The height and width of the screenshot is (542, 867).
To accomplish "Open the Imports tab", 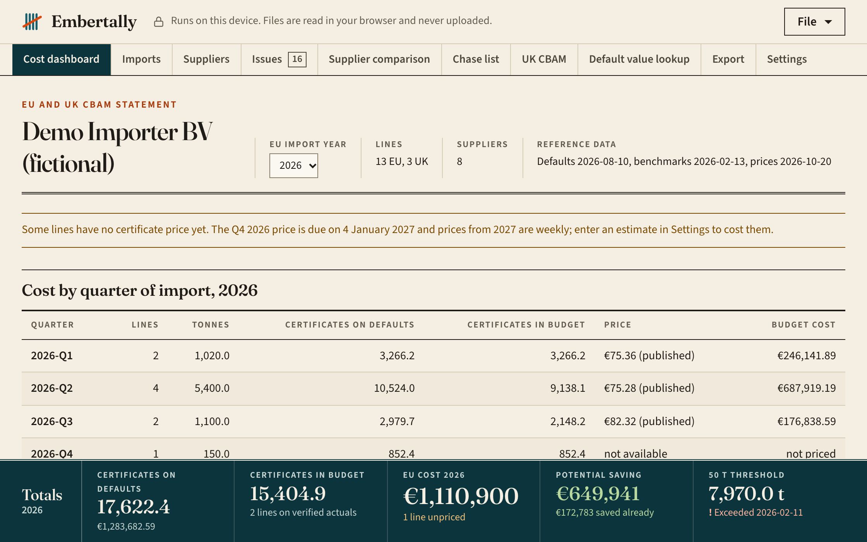I will (x=141, y=59).
